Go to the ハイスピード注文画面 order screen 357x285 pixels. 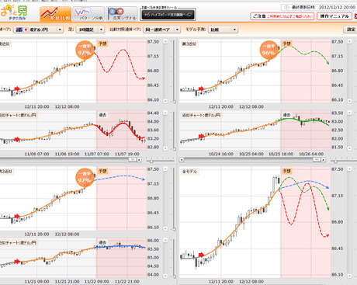click(168, 15)
